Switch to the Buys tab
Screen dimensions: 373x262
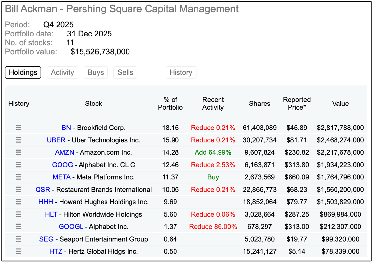tap(96, 72)
